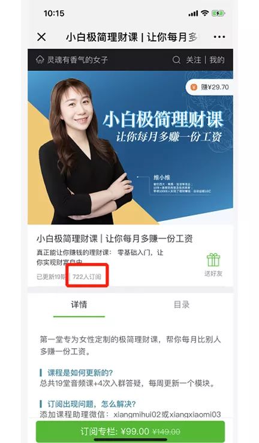Open the 我的 account link
259x443 pixels.
click(217, 60)
